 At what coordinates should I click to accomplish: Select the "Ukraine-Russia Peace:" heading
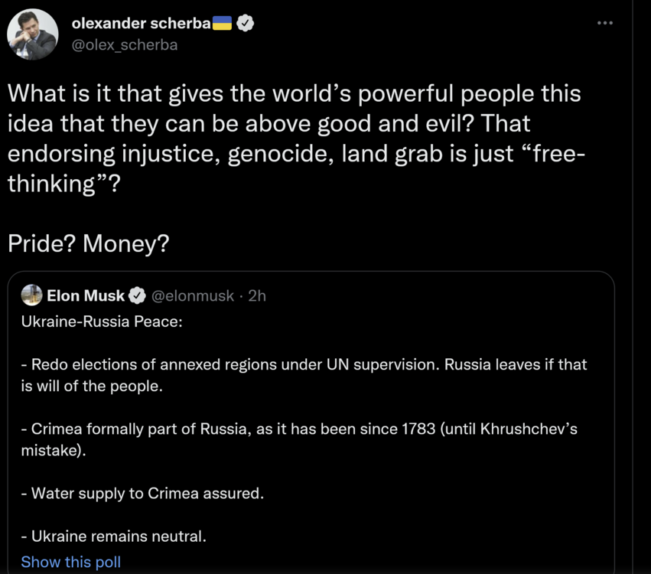pos(102,321)
